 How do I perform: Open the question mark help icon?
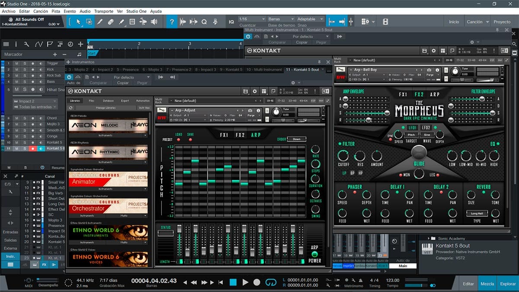pyautogui.click(x=172, y=21)
